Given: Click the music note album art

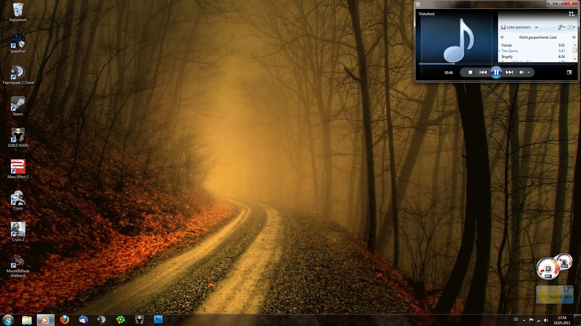Looking at the screenshot, I should (459, 40).
